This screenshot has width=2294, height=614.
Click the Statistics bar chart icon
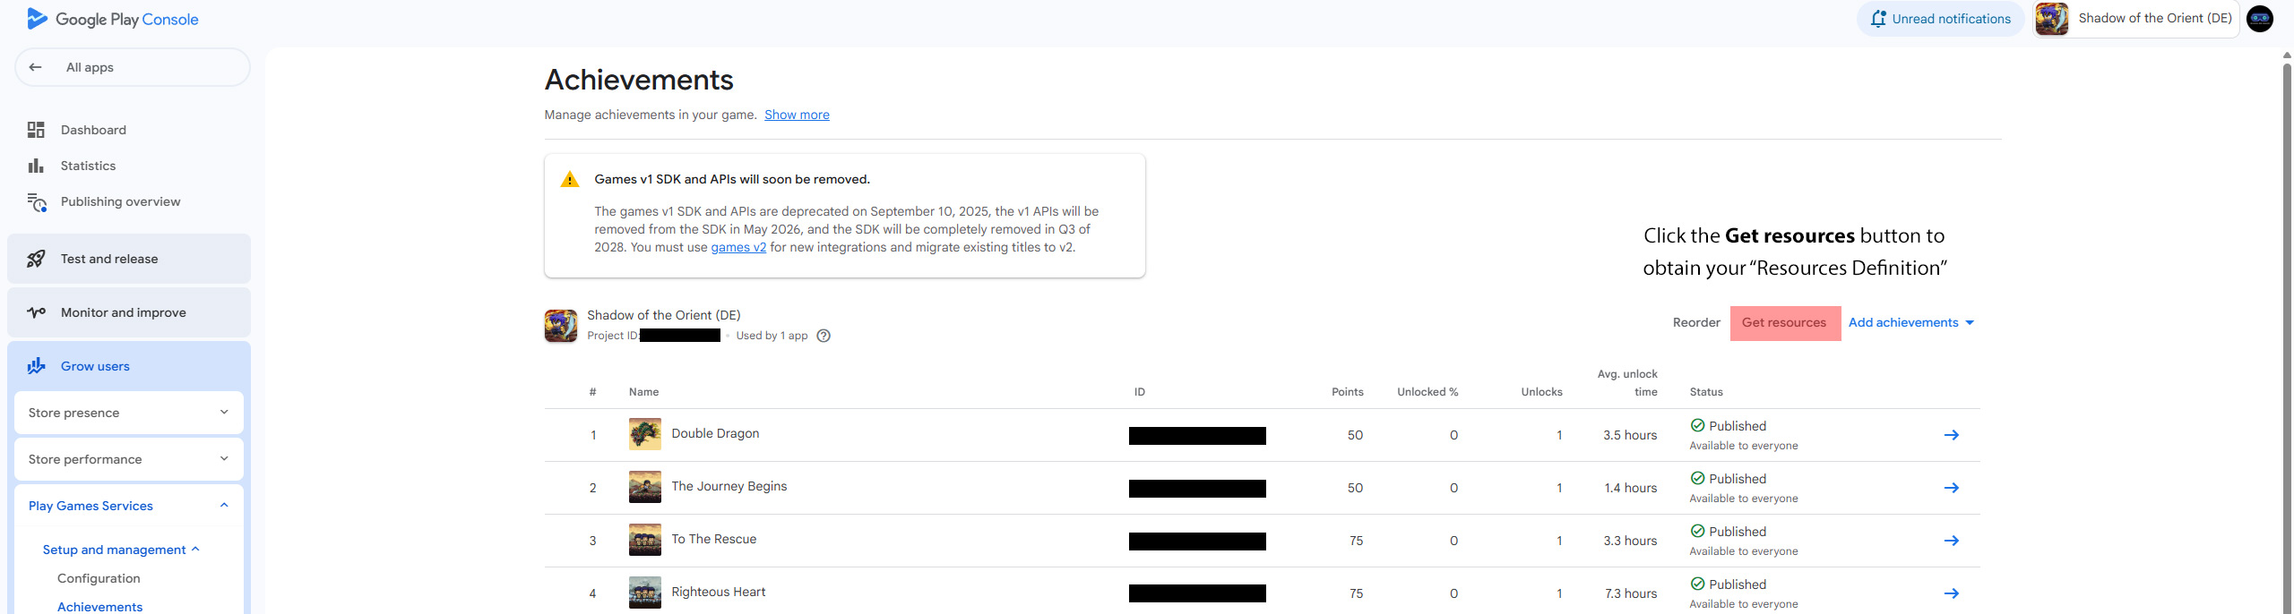click(36, 166)
